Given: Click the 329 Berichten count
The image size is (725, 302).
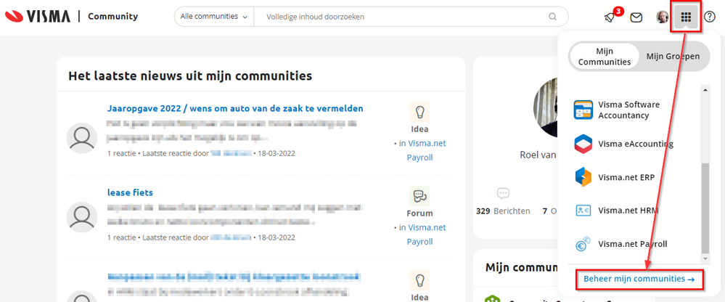Looking at the screenshot, I should [503, 211].
